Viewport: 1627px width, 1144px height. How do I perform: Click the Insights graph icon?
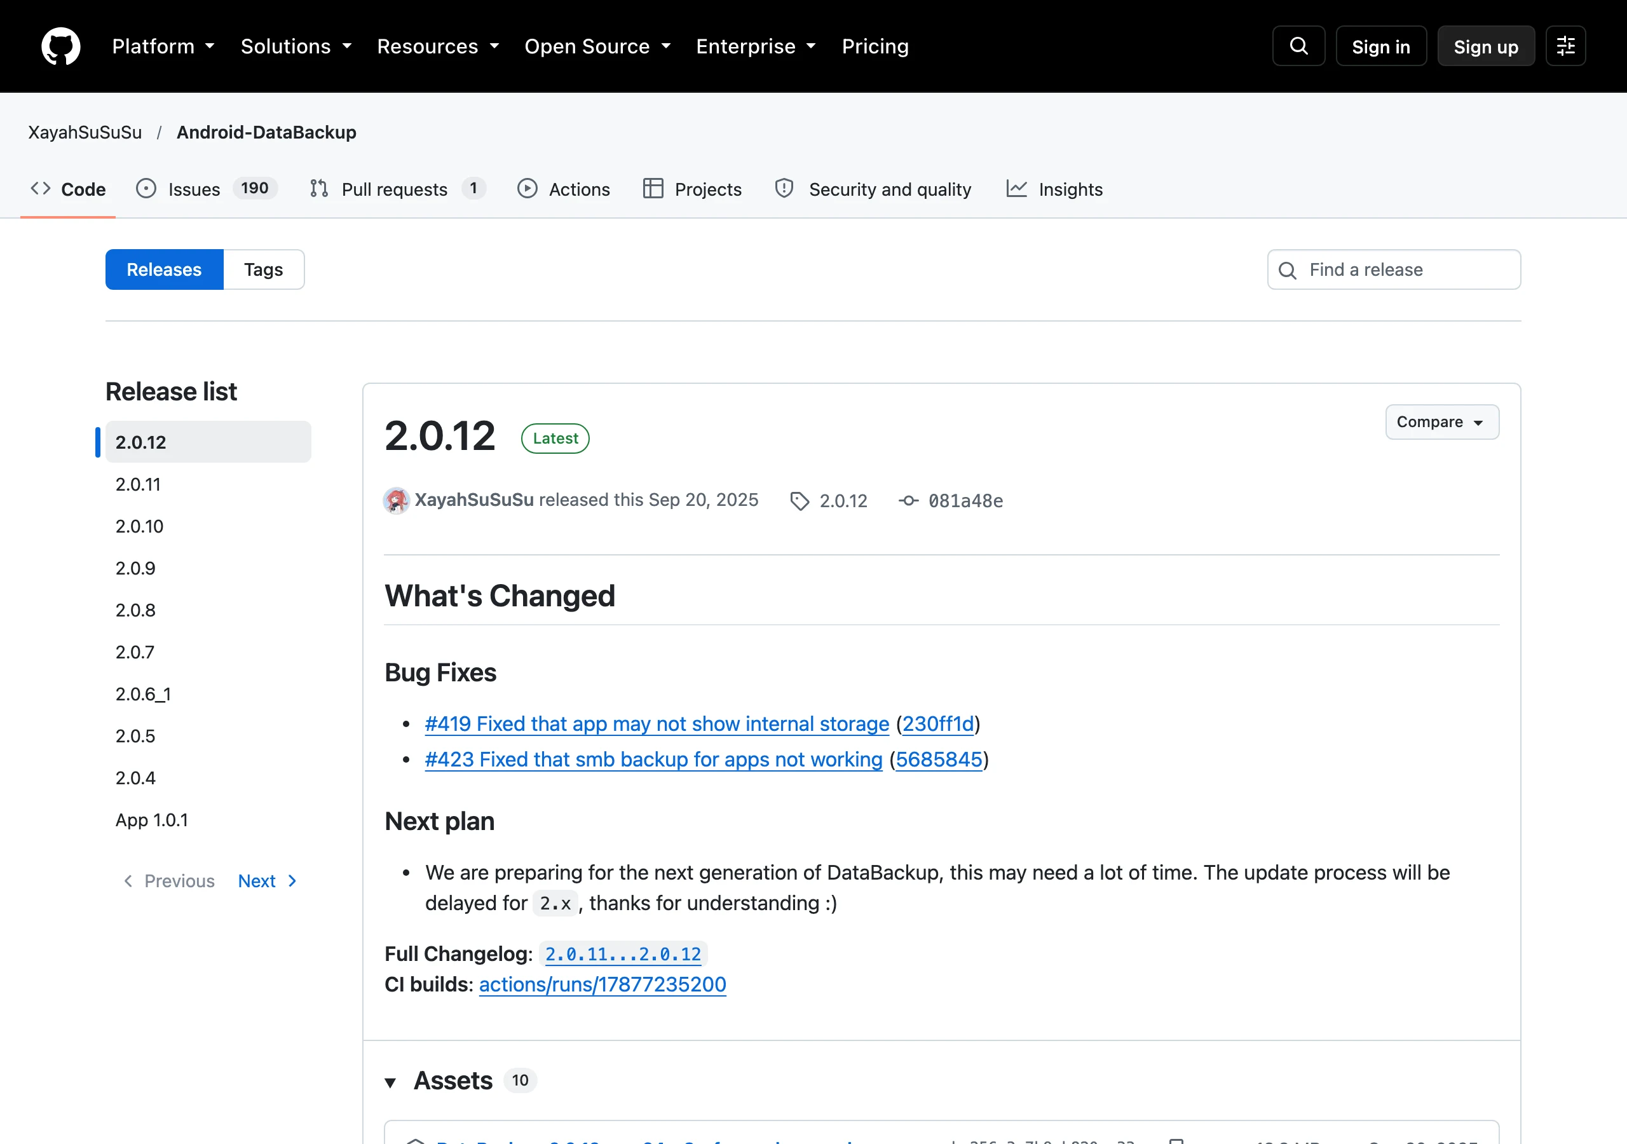click(x=1016, y=189)
